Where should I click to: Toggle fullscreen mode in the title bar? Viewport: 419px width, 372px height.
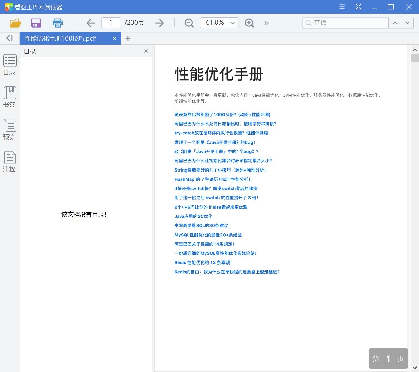358,7
